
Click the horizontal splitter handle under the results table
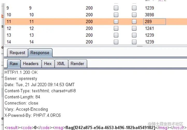(x=140, y=47)
